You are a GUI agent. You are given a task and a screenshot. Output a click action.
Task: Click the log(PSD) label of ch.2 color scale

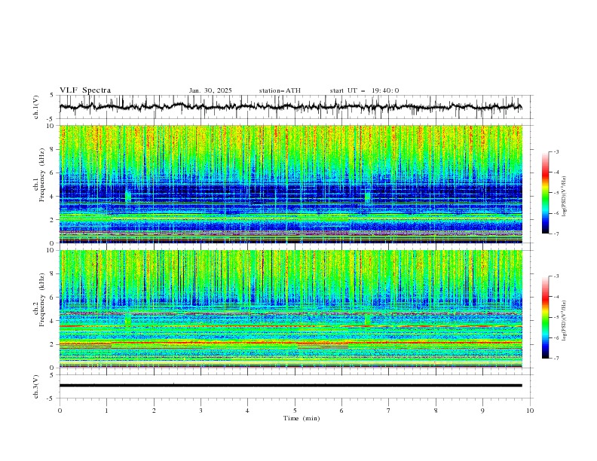(565, 320)
